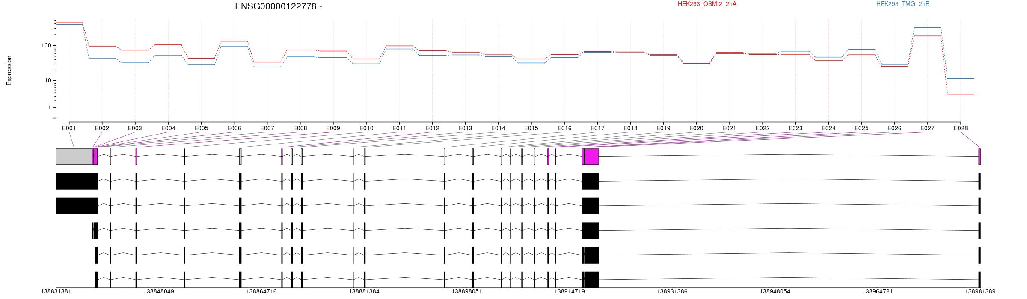Click the large magenta exon block in gene model
1027x299 pixels.
[591, 156]
